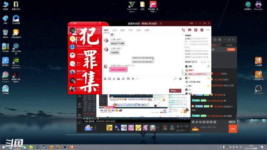Viewport: 267px width, 150px height.
Task: Expand the settings tab dropdown arrow
Action: [151, 30]
